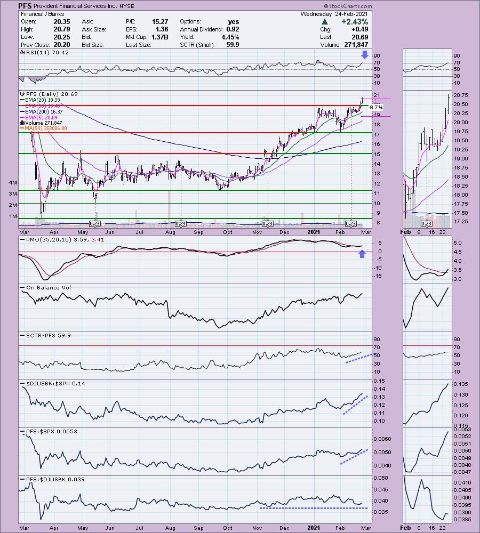Click the 0.23 dividend marker in right zoom panel
Screen dimensions: 480x533
426,224
